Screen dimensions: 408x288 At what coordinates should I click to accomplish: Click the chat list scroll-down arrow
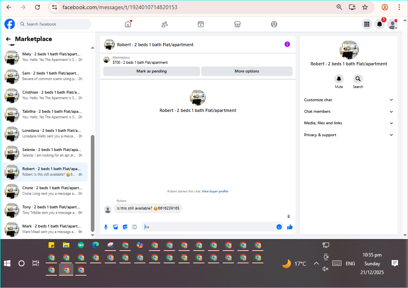tap(92, 235)
